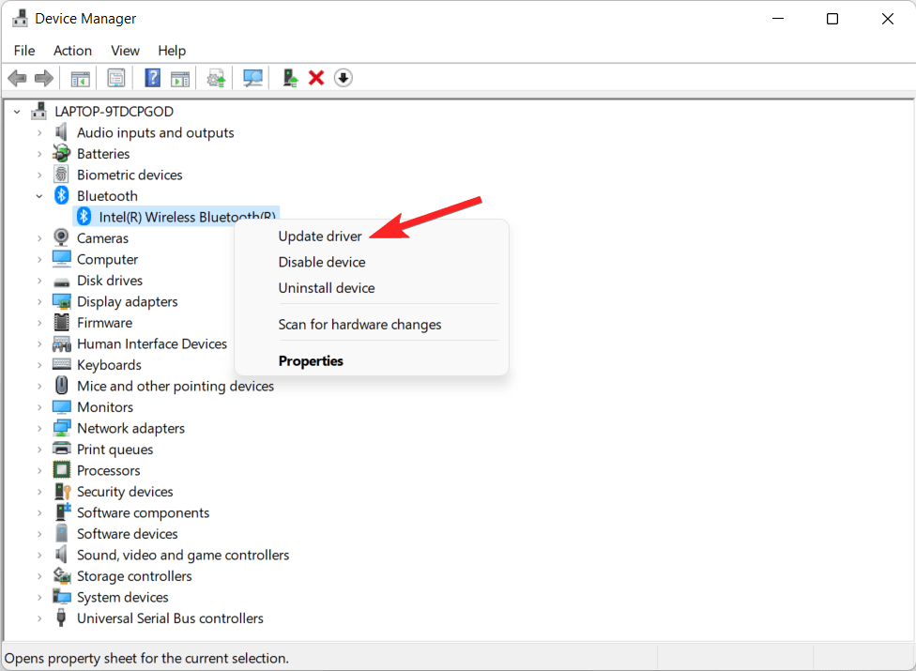The height and width of the screenshot is (671, 916).
Task: Open Properties from the context menu
Action: tap(311, 361)
